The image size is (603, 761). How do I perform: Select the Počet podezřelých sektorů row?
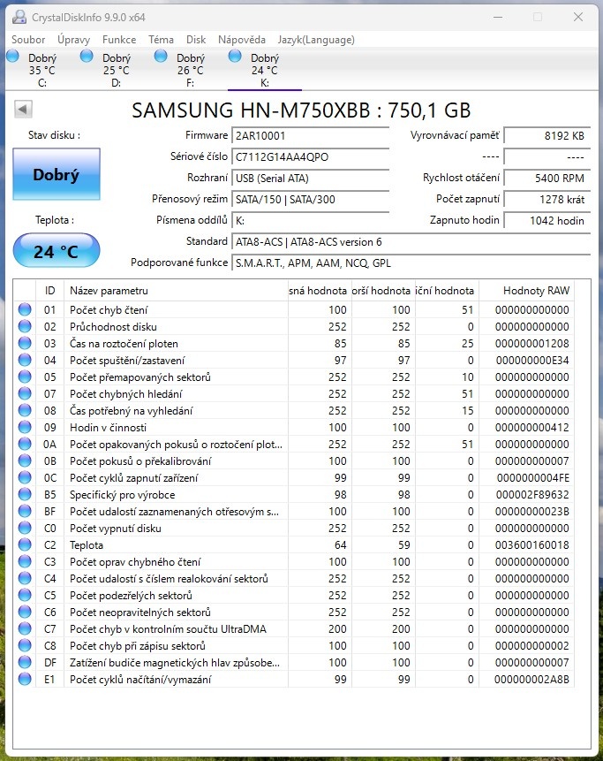(x=294, y=595)
